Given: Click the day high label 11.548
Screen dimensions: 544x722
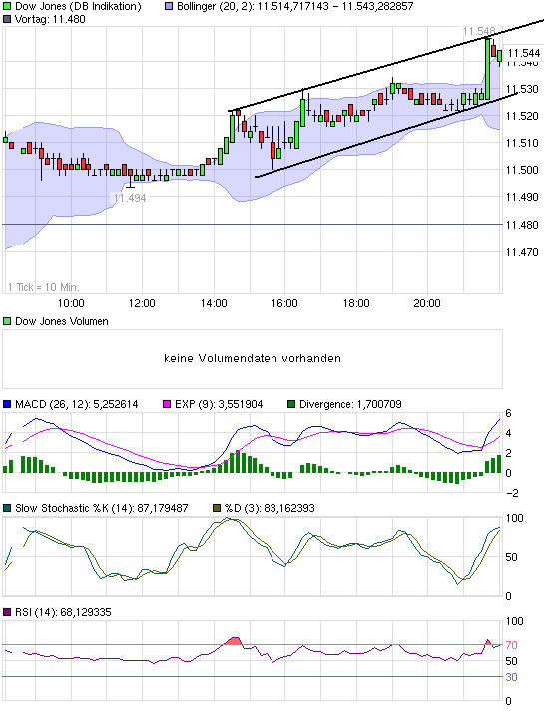Looking at the screenshot, I should click(x=479, y=31).
